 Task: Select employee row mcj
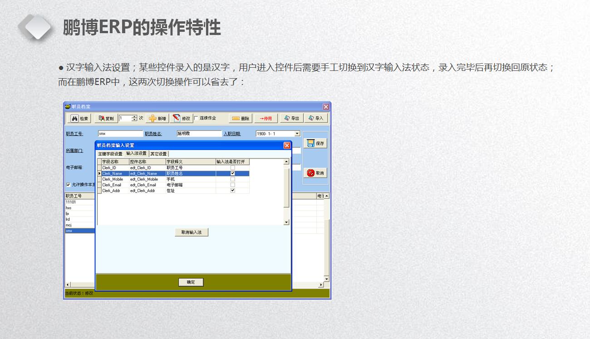pos(80,225)
